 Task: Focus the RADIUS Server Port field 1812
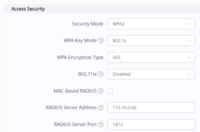click(151, 124)
